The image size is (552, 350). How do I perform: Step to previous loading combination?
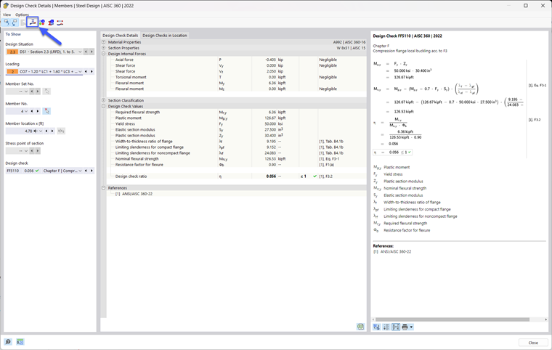click(86, 71)
